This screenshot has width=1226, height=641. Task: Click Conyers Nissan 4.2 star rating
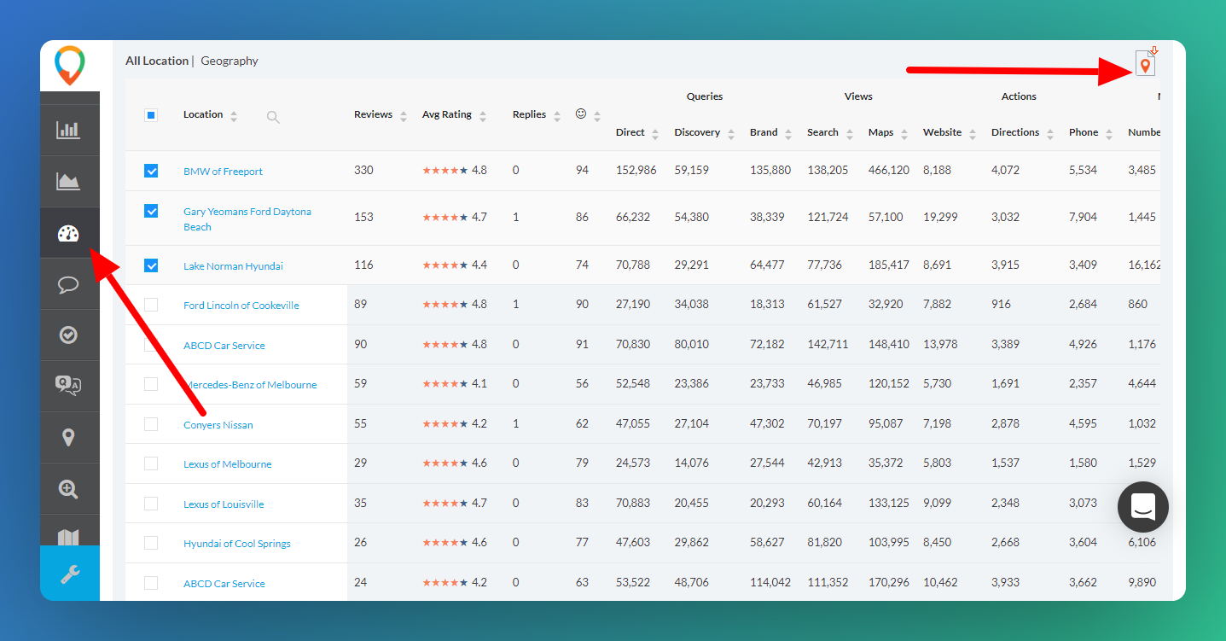[x=455, y=423]
